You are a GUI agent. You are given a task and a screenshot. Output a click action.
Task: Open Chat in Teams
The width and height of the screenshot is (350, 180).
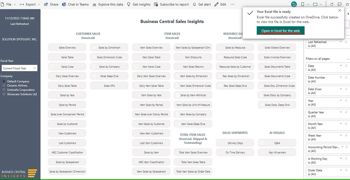coord(75,4)
